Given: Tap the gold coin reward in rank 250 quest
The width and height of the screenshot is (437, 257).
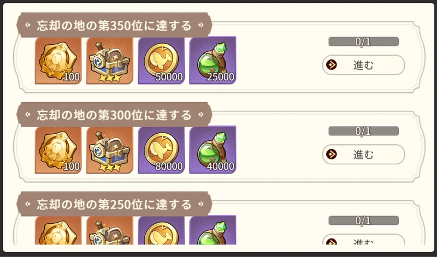Looking at the screenshot, I should coord(161,231).
